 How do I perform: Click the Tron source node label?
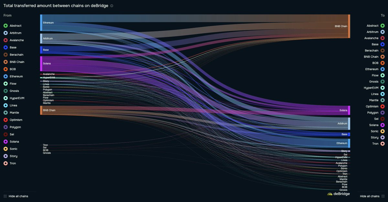pyautogui.click(x=45, y=145)
